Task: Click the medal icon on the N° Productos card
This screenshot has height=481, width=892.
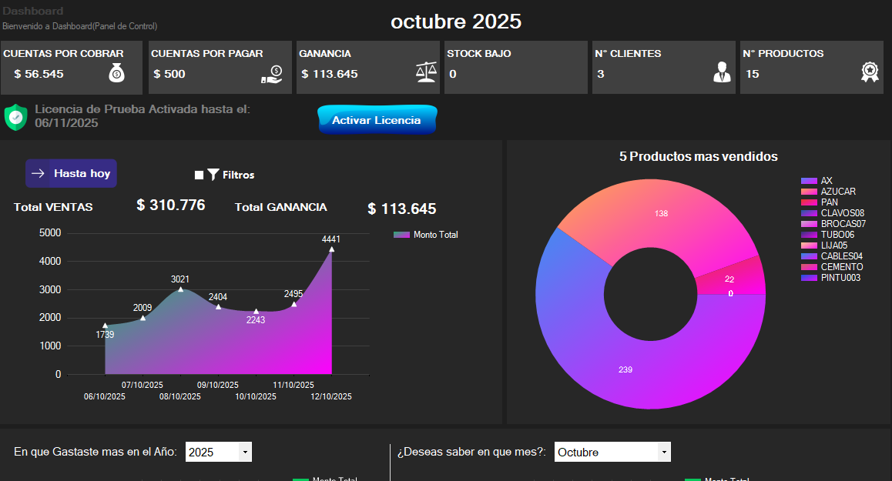Action: (870, 71)
